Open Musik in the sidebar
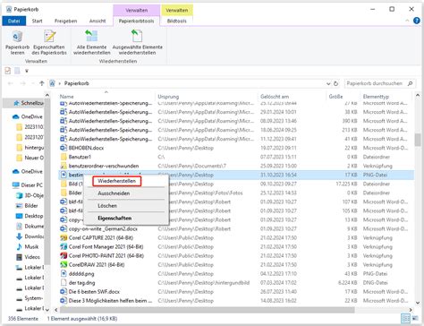424x326 pixels. 28,246
